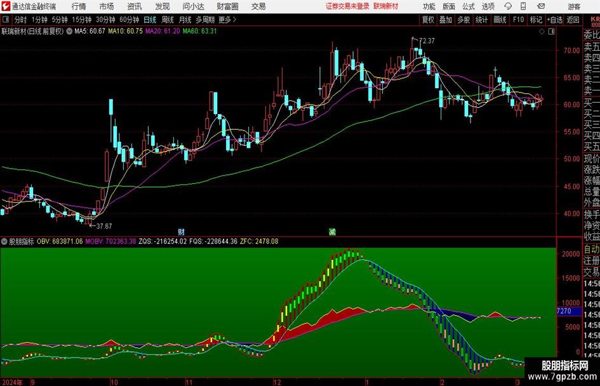The height and width of the screenshot is (386, 600).
Task: Click the 标记 mark button
Action: point(536,20)
